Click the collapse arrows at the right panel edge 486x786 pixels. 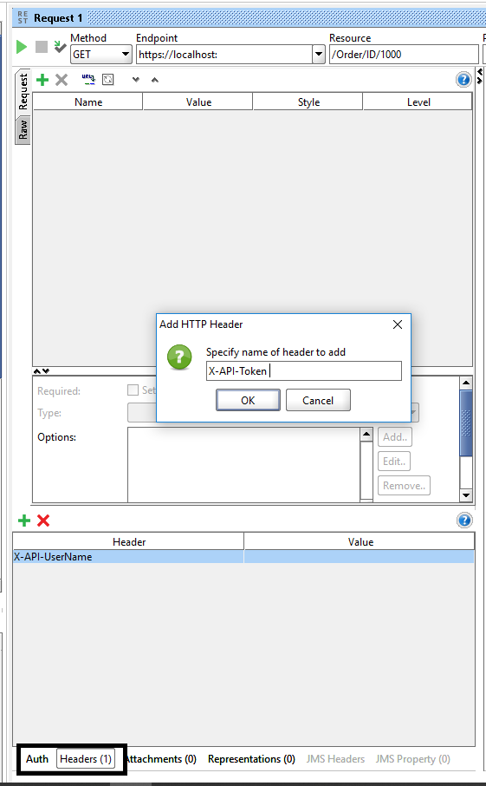click(x=479, y=76)
